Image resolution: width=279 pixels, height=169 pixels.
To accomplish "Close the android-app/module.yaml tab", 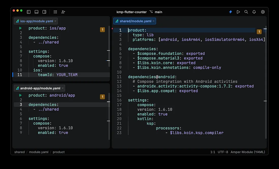I will 63,88.
